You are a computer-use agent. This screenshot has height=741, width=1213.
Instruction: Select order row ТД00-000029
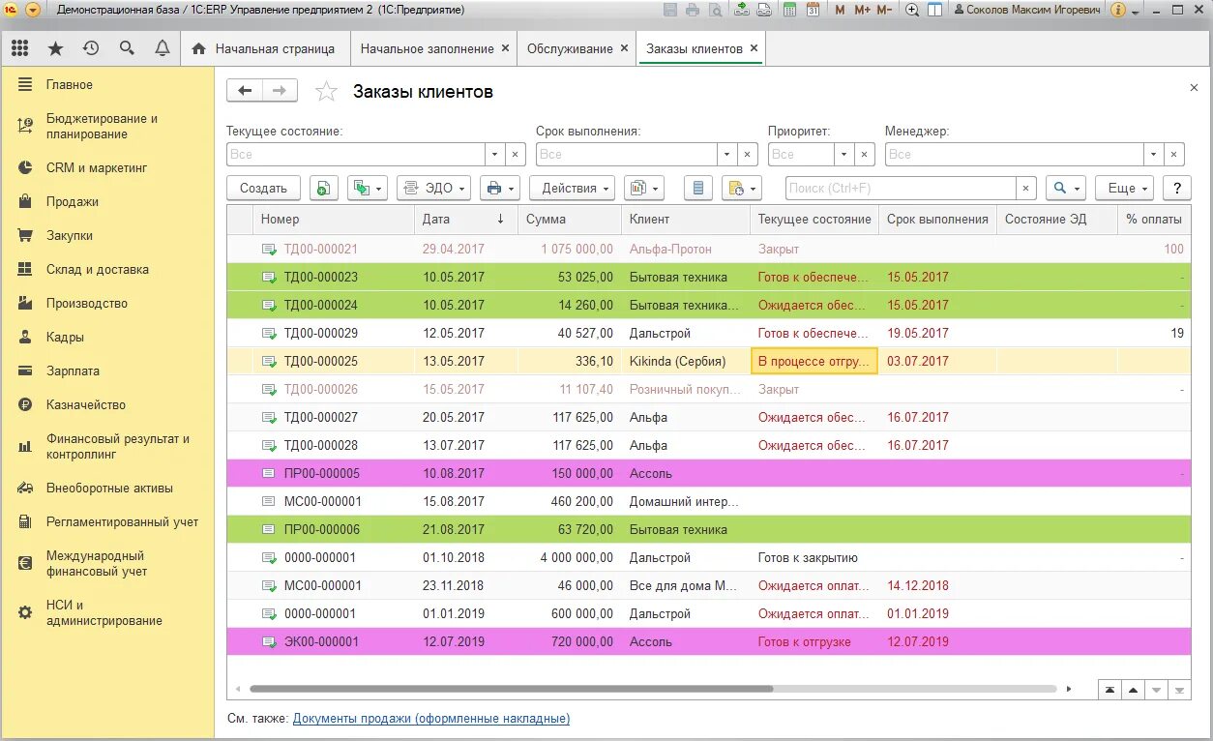[x=709, y=333]
